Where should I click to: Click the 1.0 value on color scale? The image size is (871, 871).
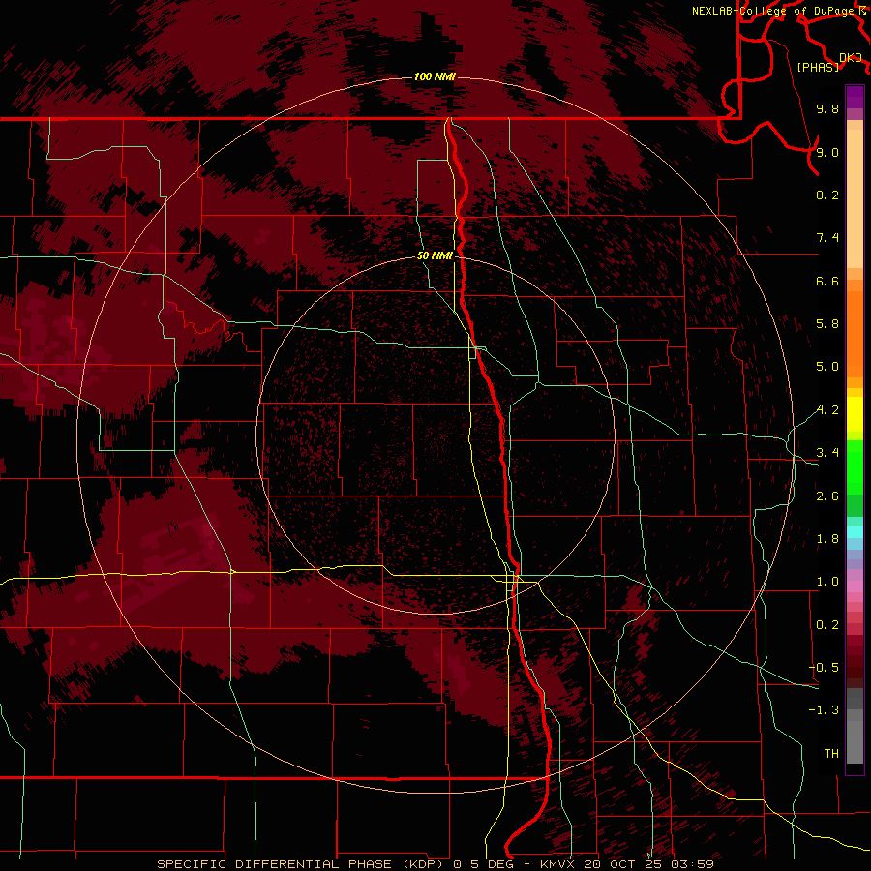point(827,582)
